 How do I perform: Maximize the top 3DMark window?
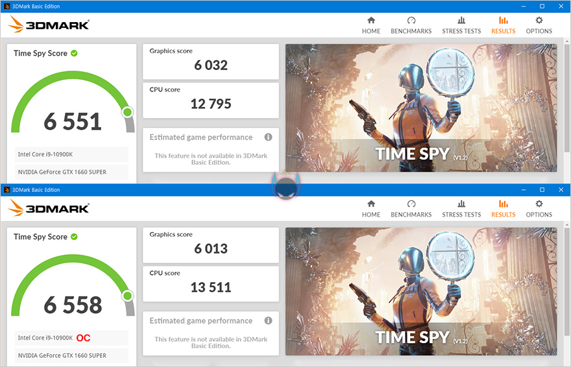(542, 6)
